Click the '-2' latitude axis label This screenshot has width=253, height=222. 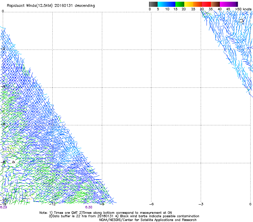3,49
